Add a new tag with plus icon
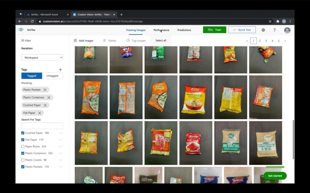 point(60,70)
